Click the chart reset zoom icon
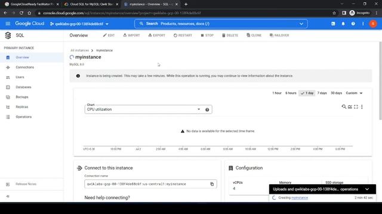 tap(344, 107)
